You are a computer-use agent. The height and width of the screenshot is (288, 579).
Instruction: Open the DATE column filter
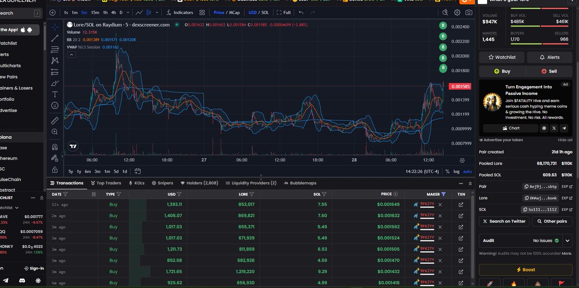[x=65, y=194]
